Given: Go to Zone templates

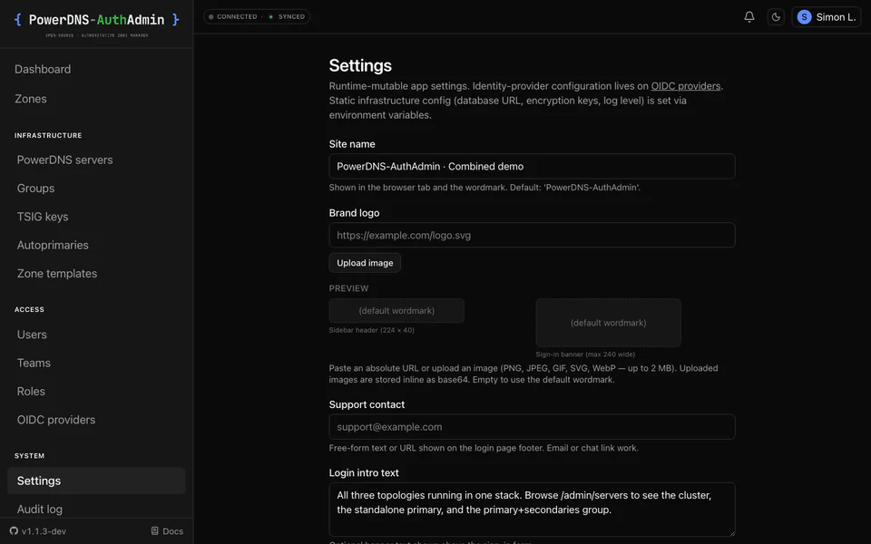Looking at the screenshot, I should 57,273.
